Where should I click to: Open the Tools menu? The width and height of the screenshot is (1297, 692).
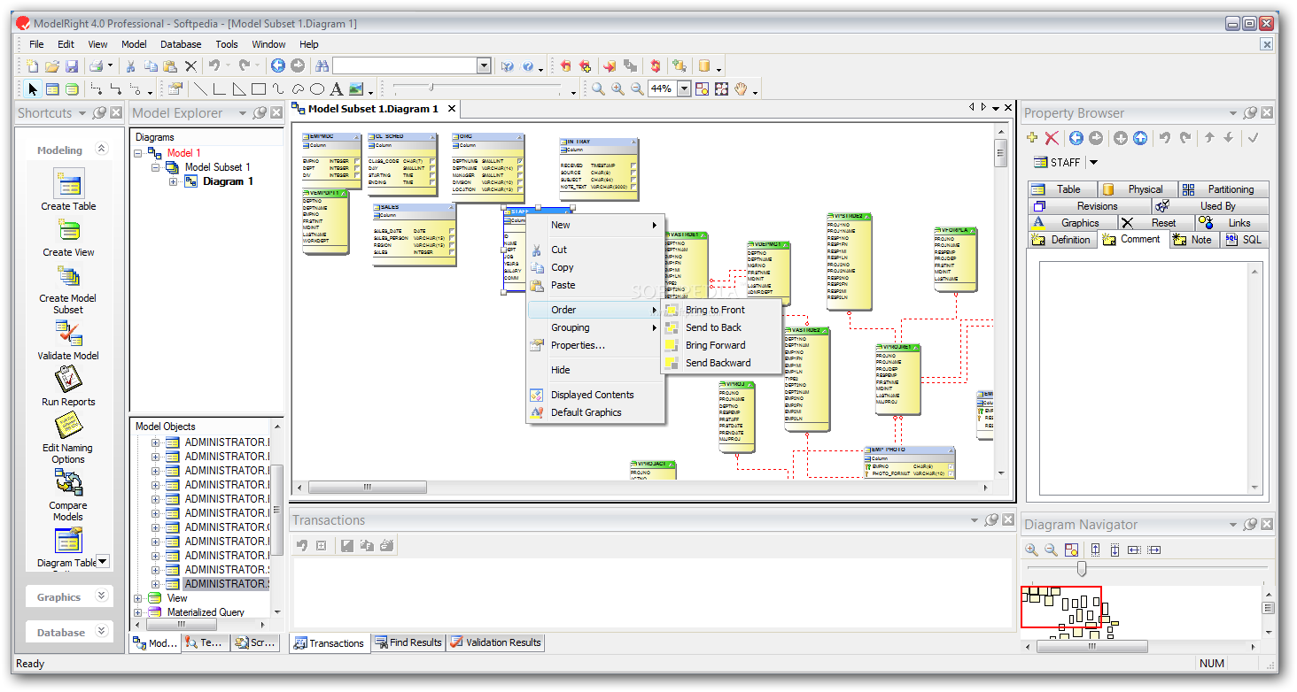227,44
